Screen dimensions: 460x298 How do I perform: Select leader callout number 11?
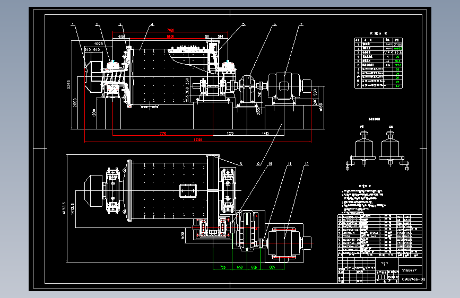(x=290, y=164)
